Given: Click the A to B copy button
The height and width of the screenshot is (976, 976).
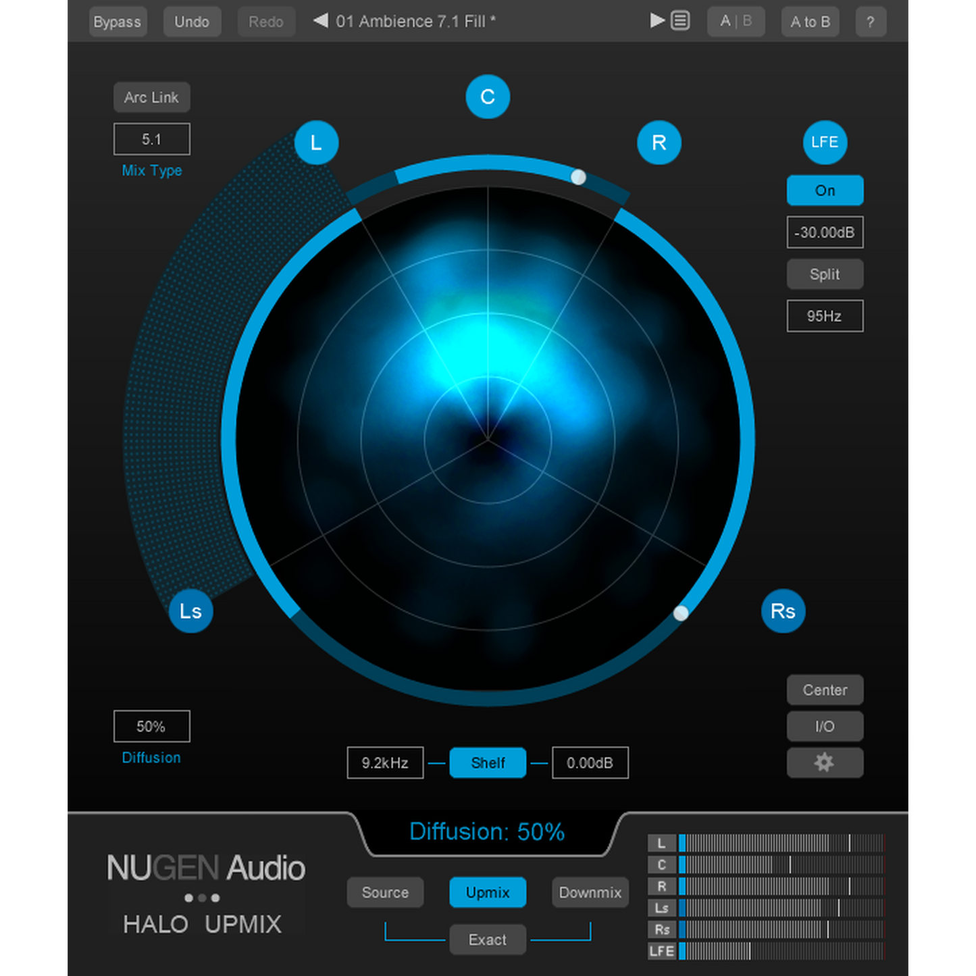Looking at the screenshot, I should pos(810,21).
